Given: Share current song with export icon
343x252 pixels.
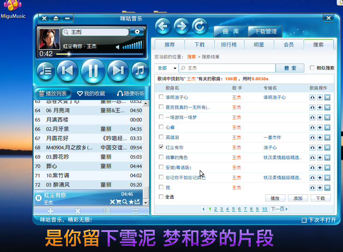Looking at the screenshot, I should click(x=137, y=202).
